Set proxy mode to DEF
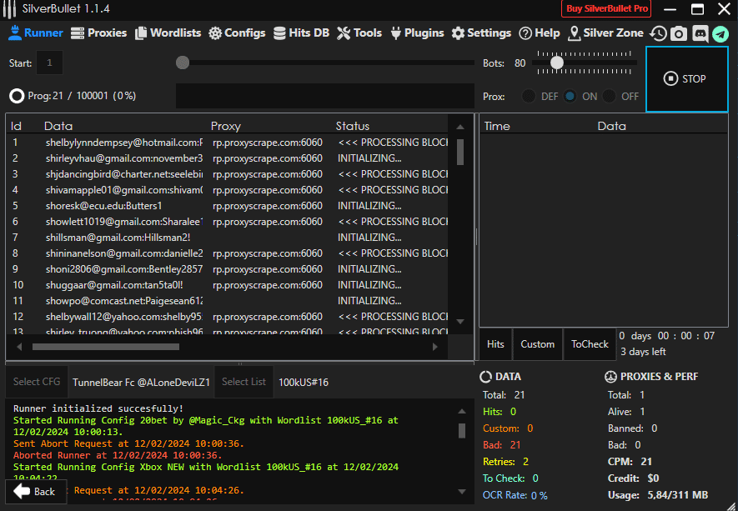This screenshot has height=511, width=738. 530,97
